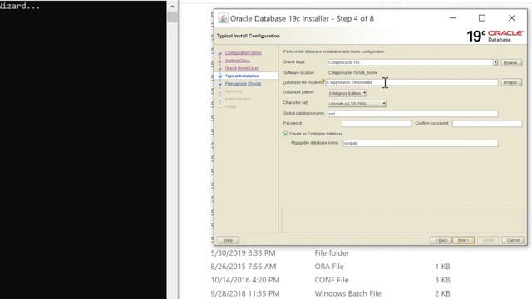Click the Windows Batch File row in Explorer
The height and width of the screenshot is (299, 532).
331,293
